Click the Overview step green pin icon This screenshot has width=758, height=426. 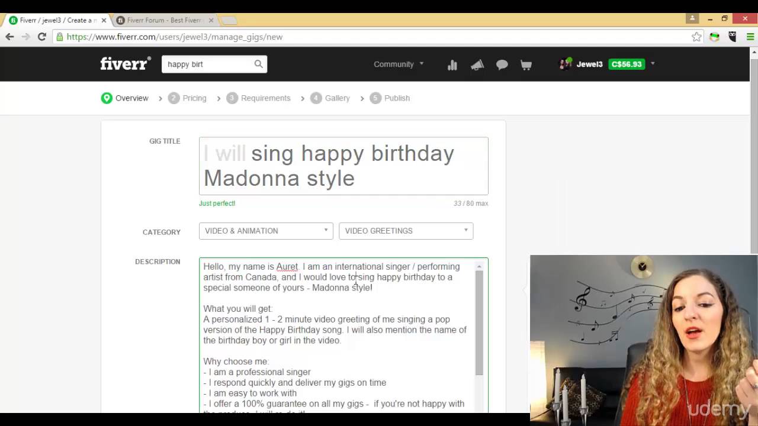click(x=107, y=98)
